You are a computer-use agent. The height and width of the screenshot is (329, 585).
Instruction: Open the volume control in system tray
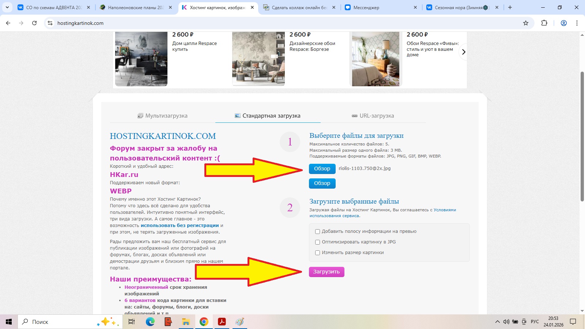(x=506, y=322)
